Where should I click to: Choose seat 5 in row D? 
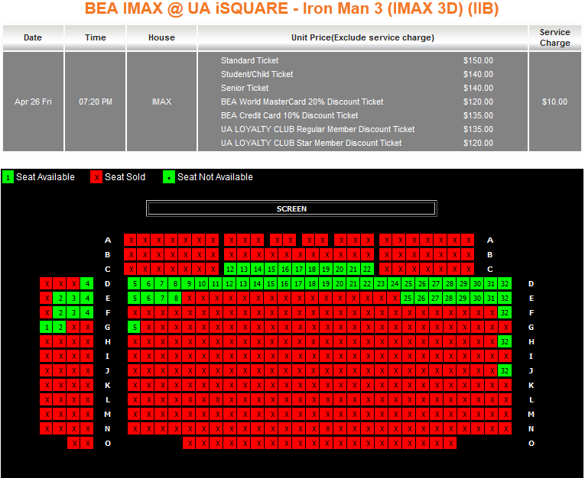pos(135,283)
